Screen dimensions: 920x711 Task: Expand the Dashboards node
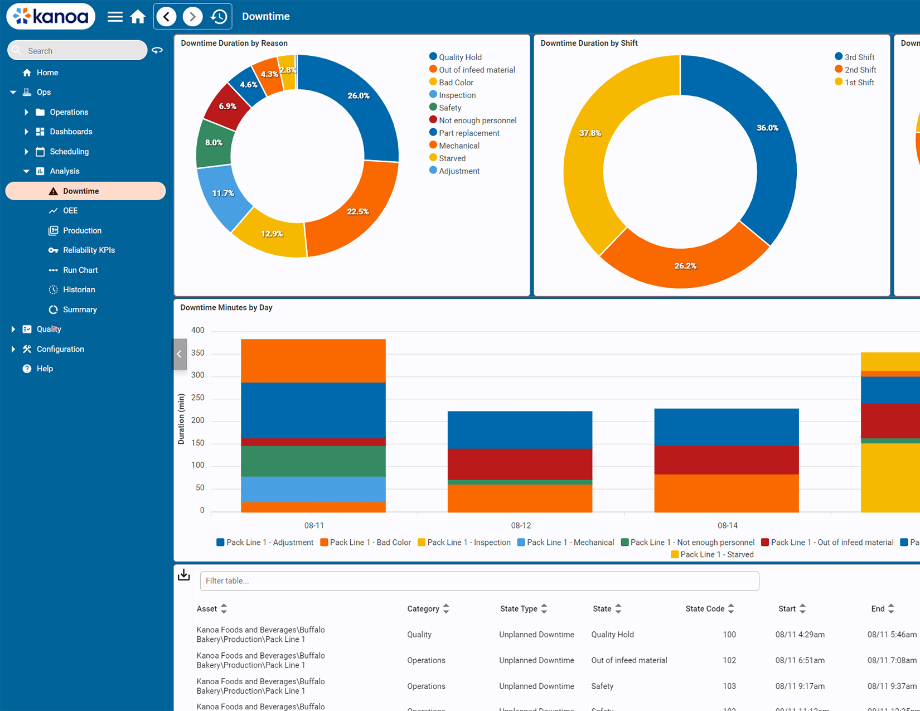click(26, 132)
